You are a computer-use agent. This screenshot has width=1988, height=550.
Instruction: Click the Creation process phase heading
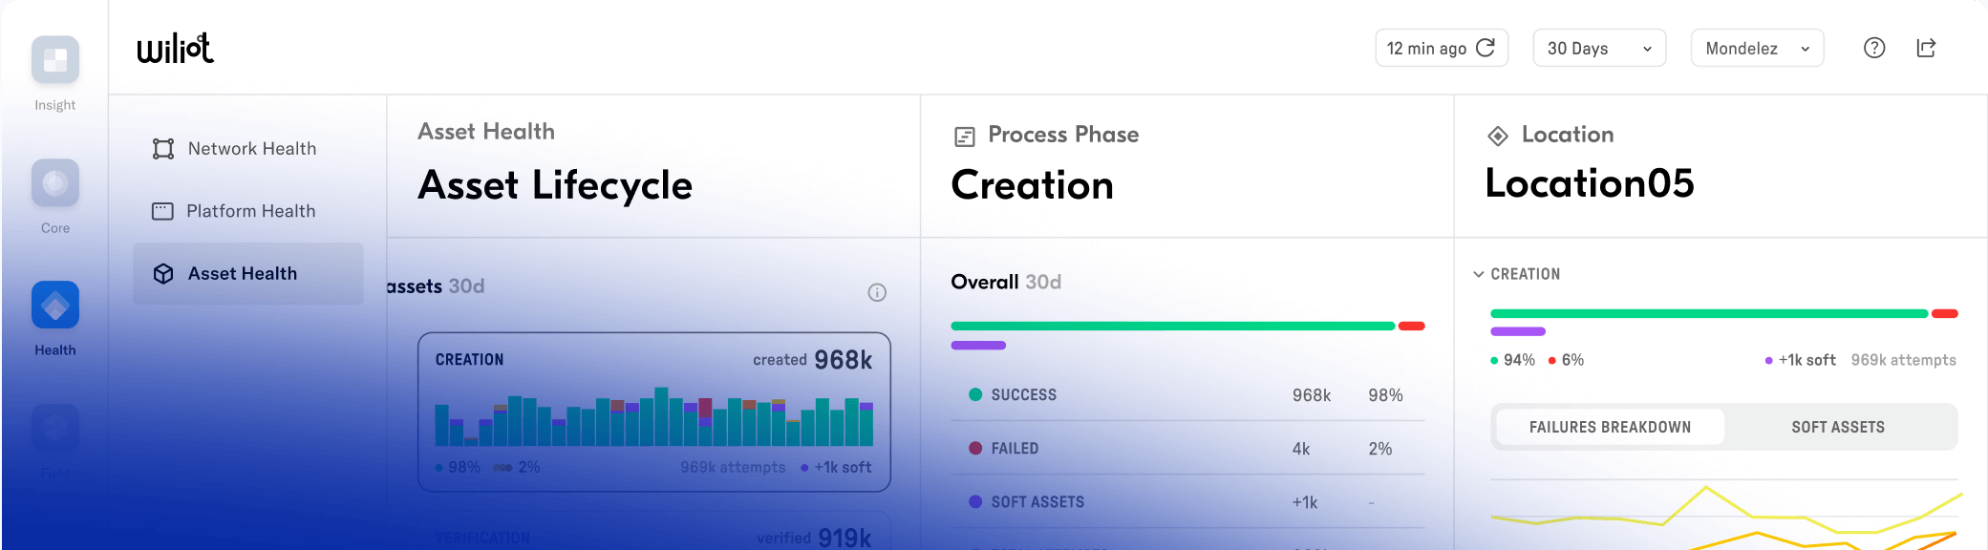point(1033,185)
